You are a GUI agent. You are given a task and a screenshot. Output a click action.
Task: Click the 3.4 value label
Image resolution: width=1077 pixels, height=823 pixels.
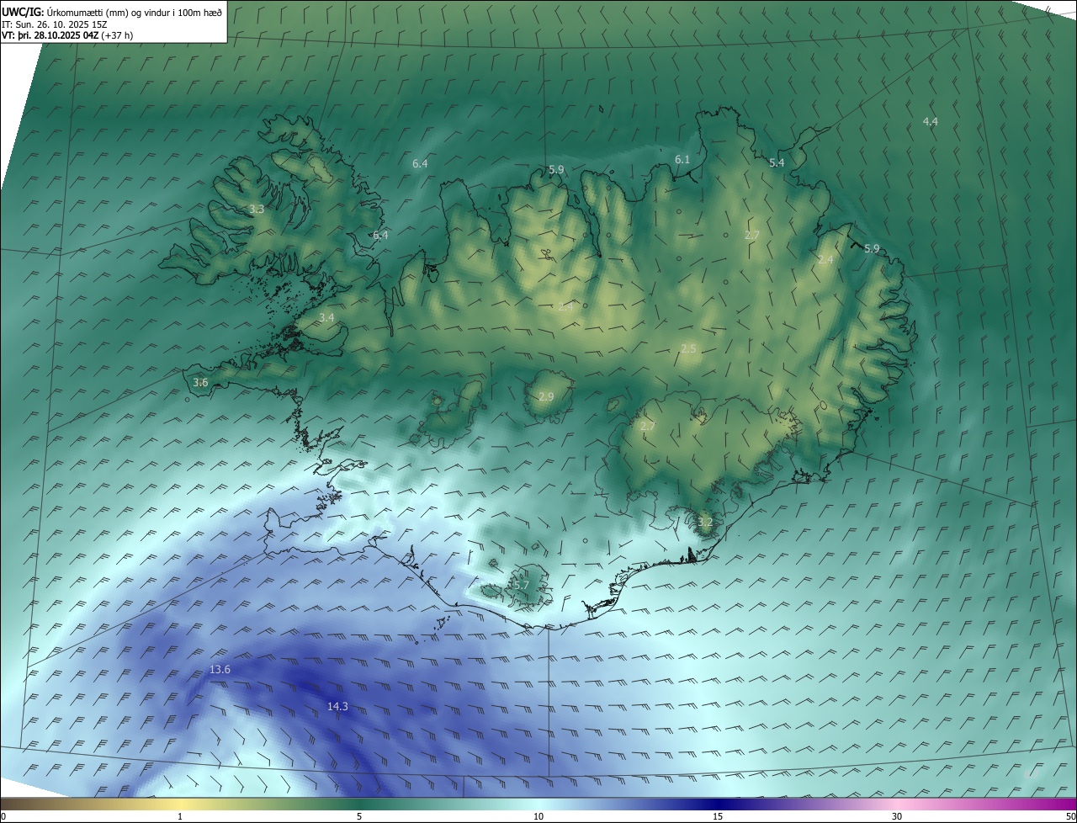tap(326, 318)
